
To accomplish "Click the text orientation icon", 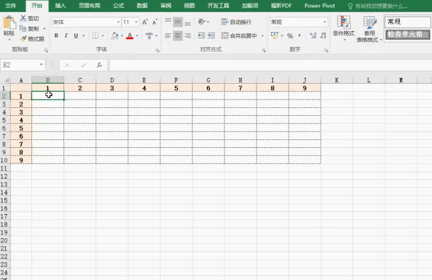I will click(202, 22).
